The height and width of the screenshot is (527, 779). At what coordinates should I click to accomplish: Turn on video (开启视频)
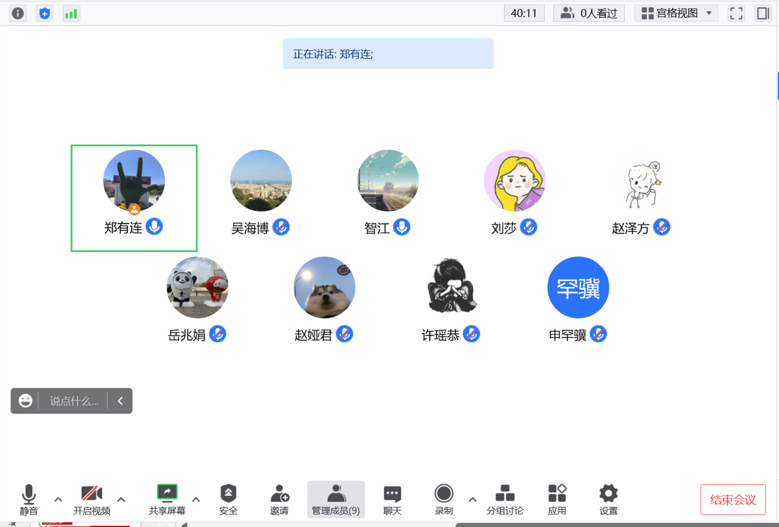92,500
